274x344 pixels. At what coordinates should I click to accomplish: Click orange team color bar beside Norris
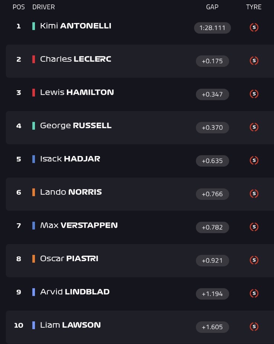click(x=33, y=192)
